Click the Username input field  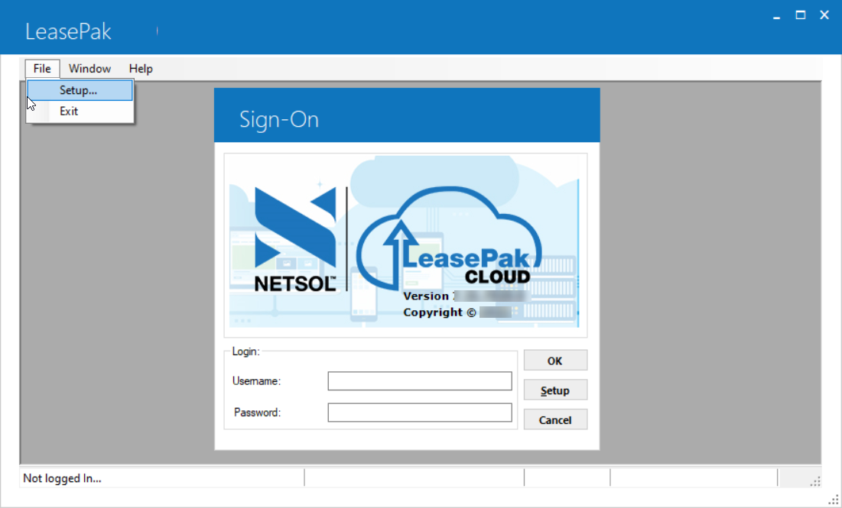pos(419,381)
